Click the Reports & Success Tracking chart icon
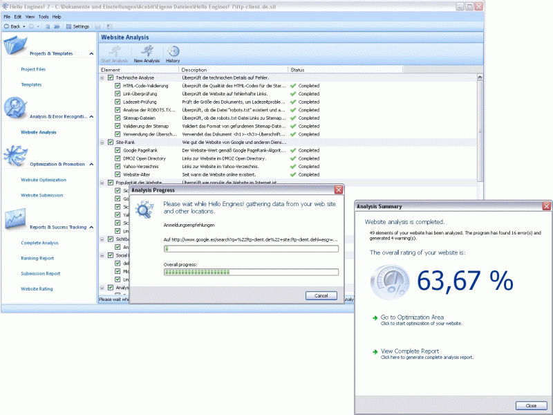 click(15, 219)
